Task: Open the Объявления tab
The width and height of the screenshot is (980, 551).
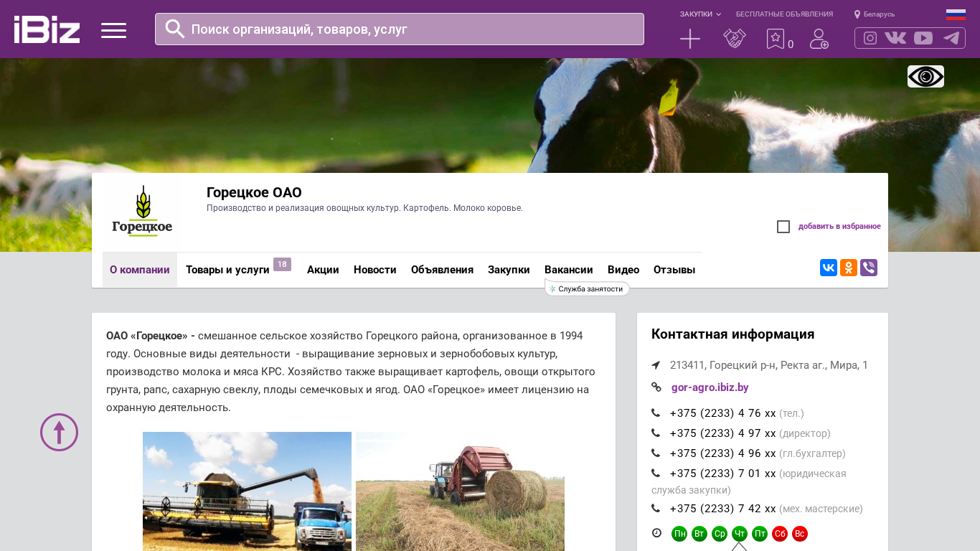Action: click(x=442, y=270)
